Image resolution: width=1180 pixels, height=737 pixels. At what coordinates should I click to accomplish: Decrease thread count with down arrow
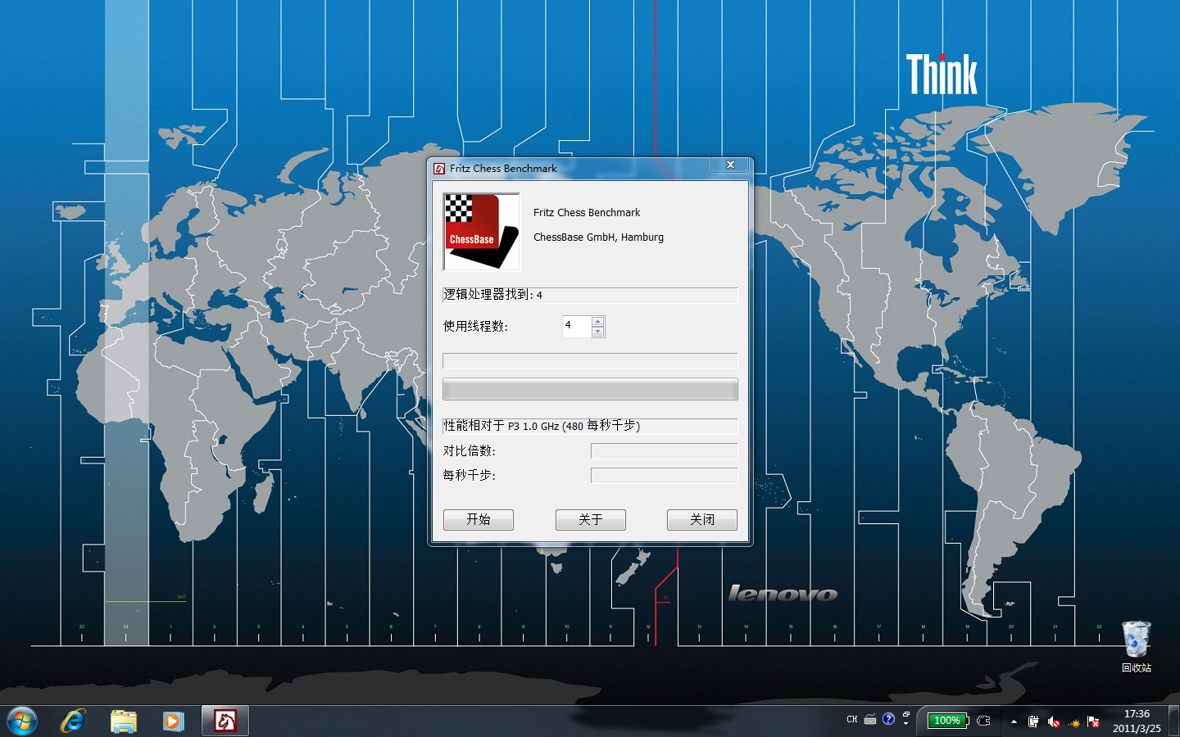tap(598, 332)
